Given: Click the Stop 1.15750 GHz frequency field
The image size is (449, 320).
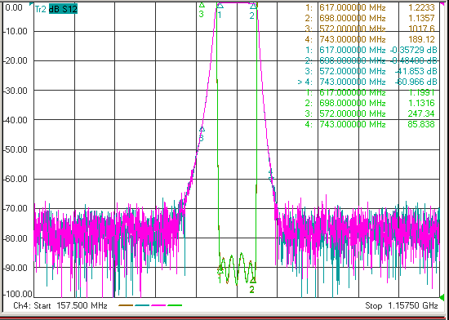Looking at the screenshot, I should point(401,305).
